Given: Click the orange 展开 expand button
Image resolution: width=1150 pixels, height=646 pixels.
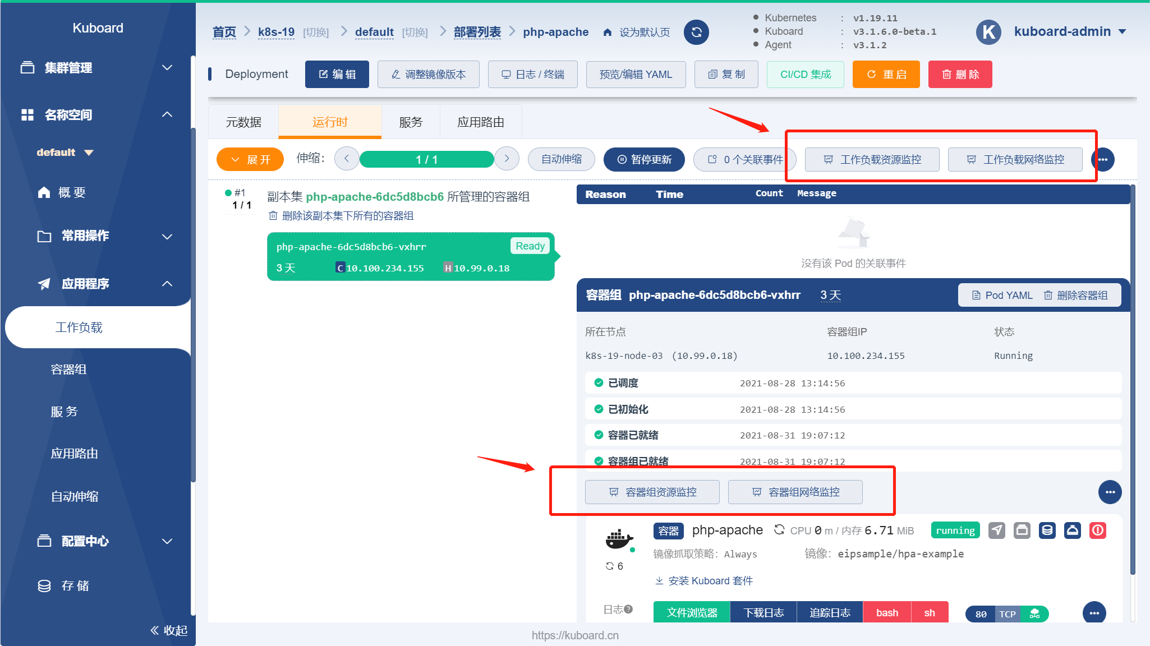Looking at the screenshot, I should 250,159.
